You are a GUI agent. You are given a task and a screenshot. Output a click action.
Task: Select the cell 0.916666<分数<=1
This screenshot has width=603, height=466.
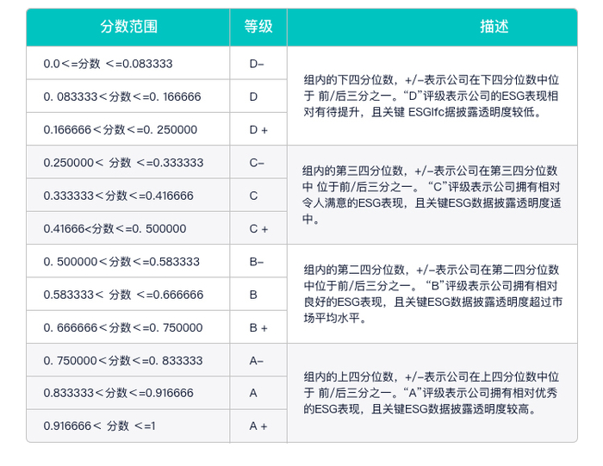pos(128,426)
